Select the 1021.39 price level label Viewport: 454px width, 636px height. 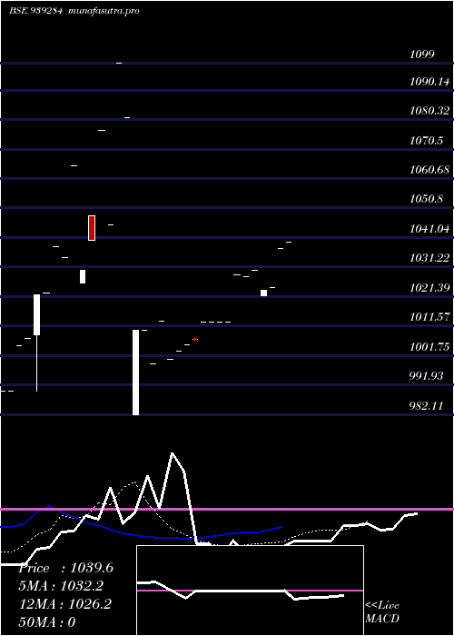click(x=429, y=288)
